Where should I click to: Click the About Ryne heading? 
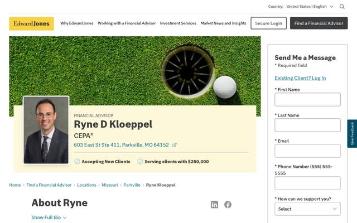click(x=60, y=203)
